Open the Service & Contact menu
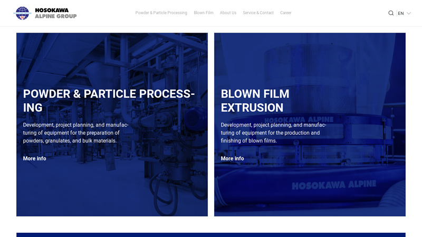Screen dimensions: 422x237 258,13
